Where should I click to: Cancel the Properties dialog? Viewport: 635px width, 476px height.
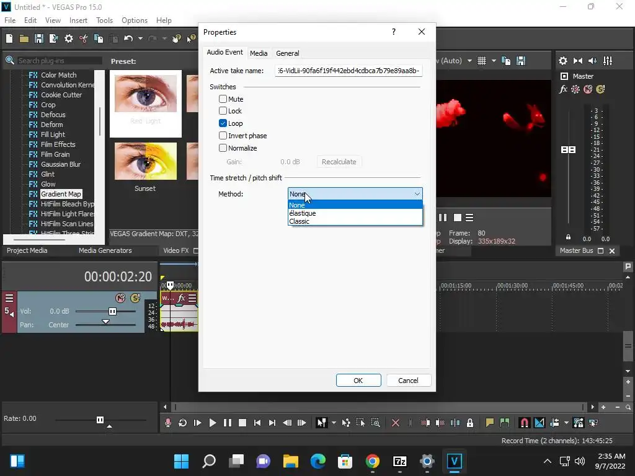coord(408,381)
